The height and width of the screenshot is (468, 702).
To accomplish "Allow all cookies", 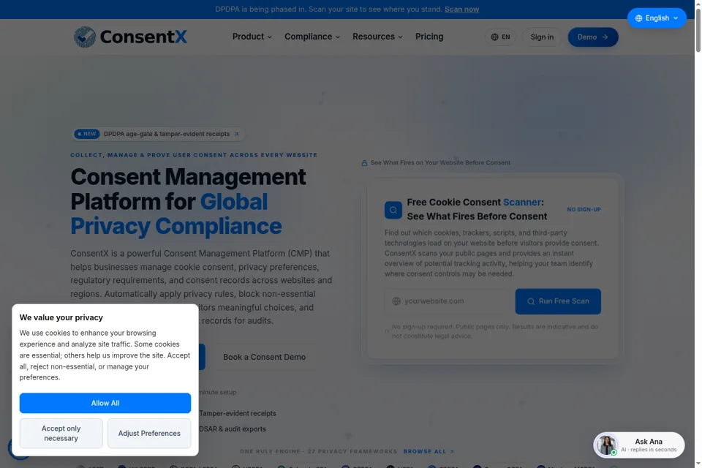I will (105, 403).
